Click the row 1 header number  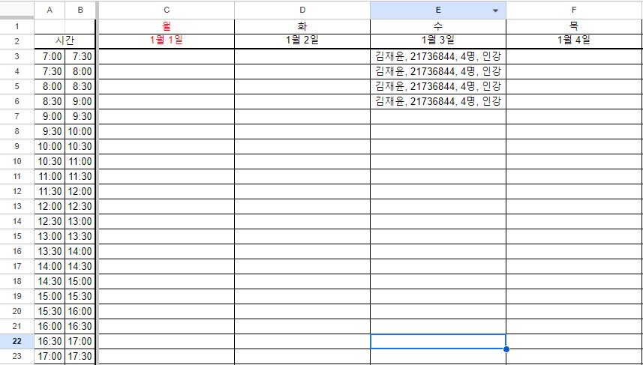[x=17, y=26]
